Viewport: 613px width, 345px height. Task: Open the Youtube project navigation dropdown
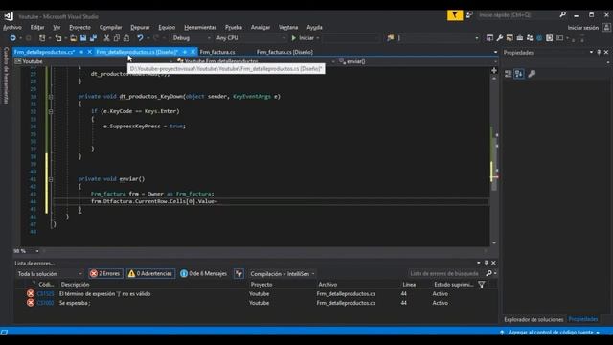pos(93,61)
